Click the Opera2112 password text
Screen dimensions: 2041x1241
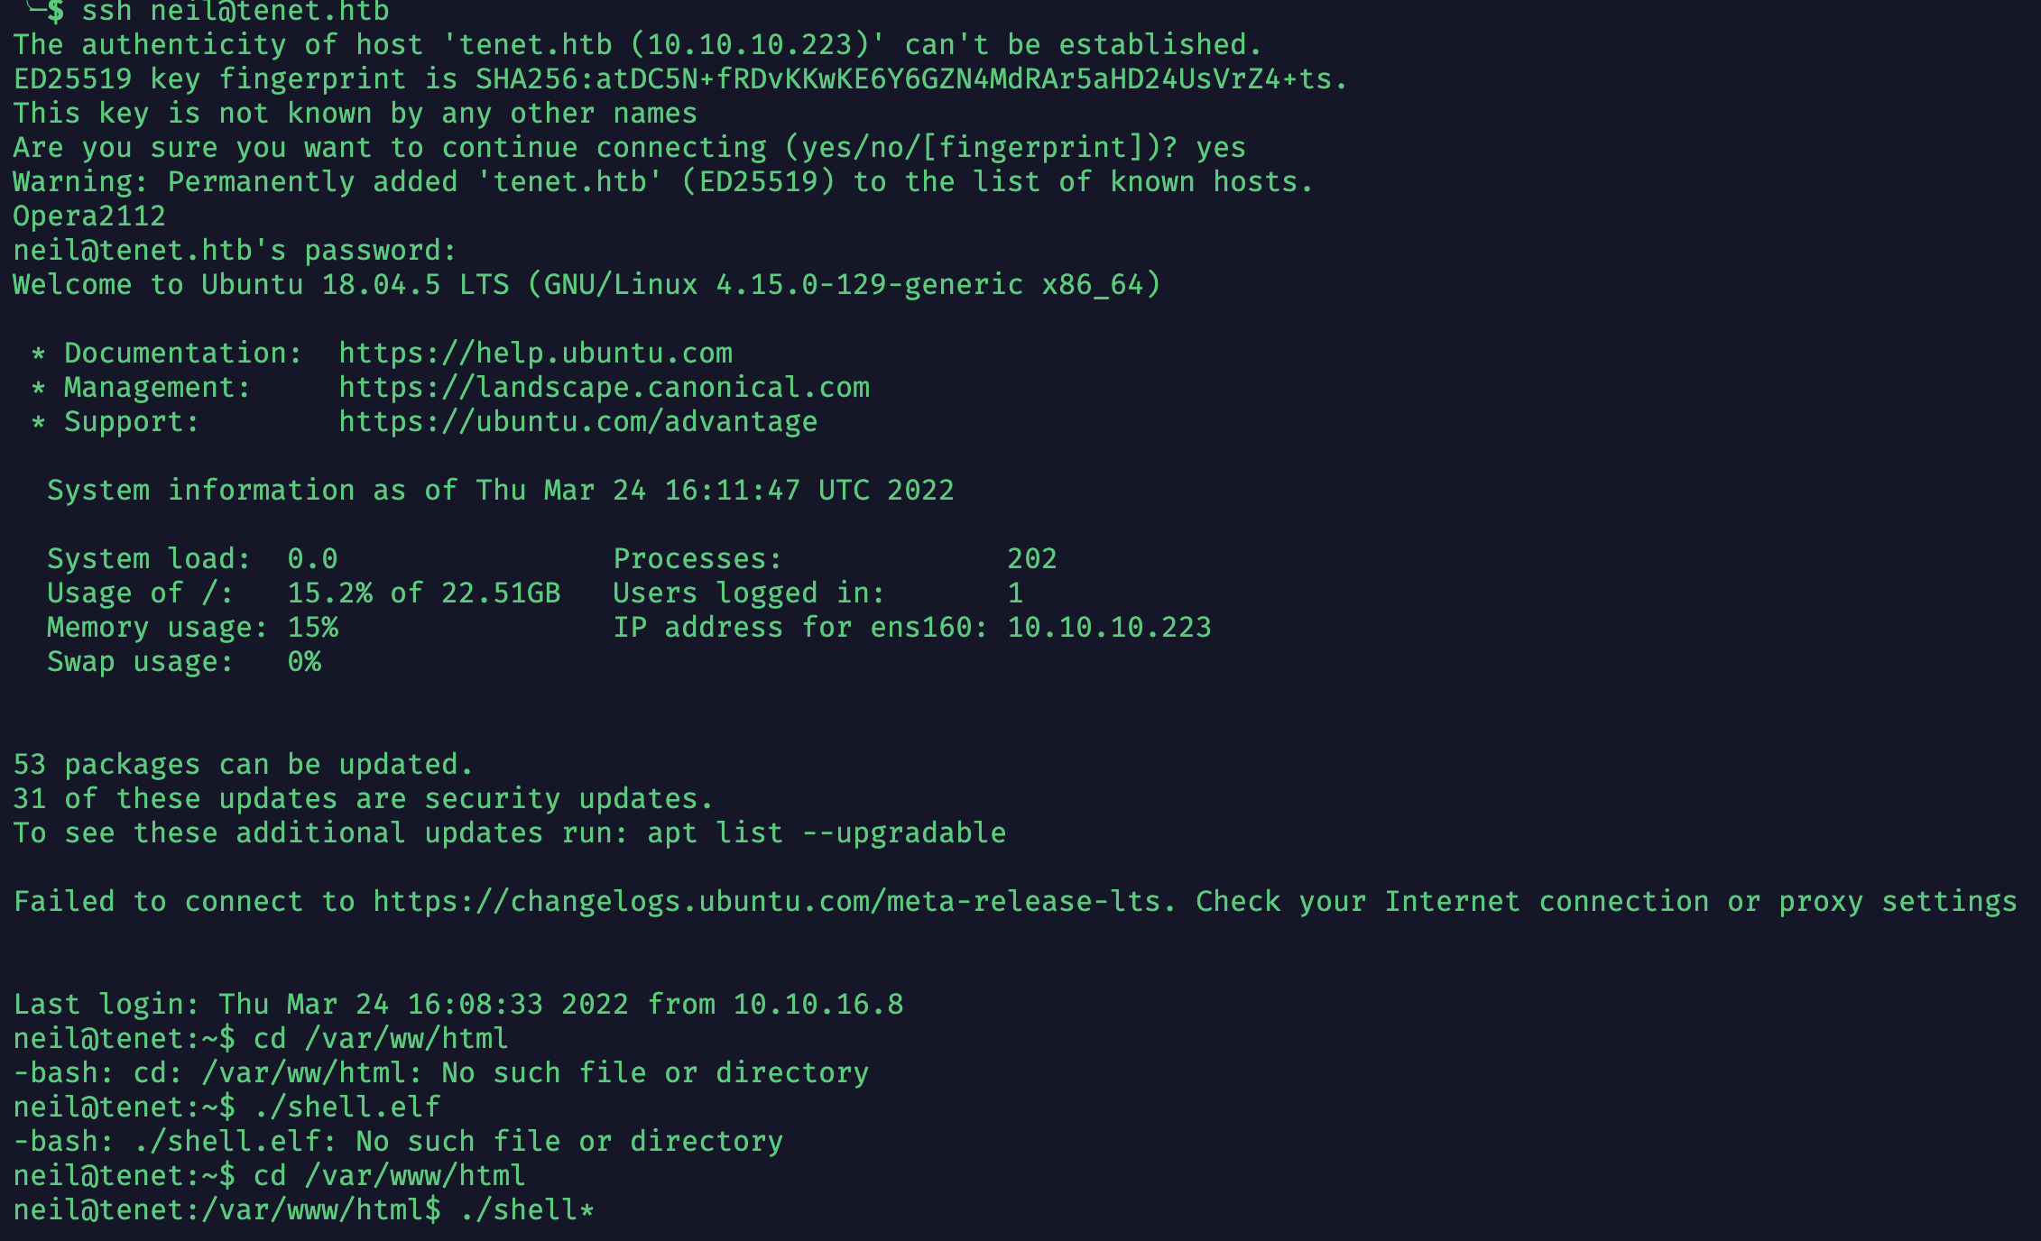(89, 216)
